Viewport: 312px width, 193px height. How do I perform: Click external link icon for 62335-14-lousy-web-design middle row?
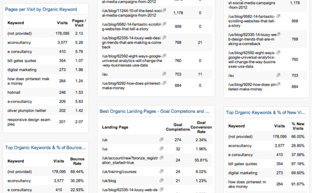point(164,37)
